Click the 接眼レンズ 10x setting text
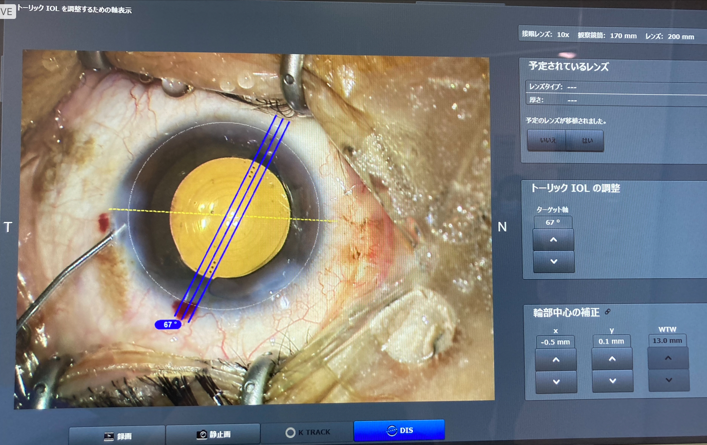The width and height of the screenshot is (707, 445). [x=545, y=34]
